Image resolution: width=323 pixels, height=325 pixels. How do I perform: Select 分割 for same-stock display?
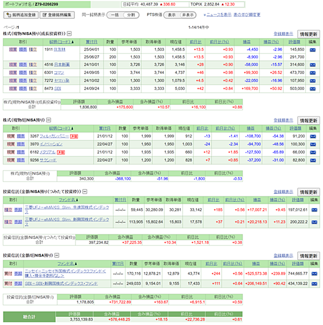(x=131, y=15)
